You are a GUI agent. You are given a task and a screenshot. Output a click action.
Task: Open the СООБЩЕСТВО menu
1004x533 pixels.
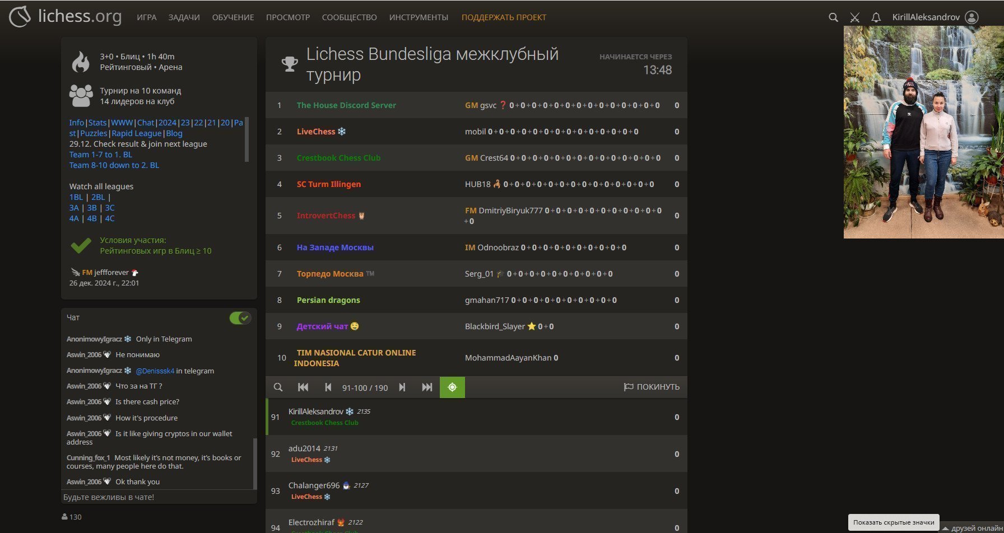coord(350,17)
